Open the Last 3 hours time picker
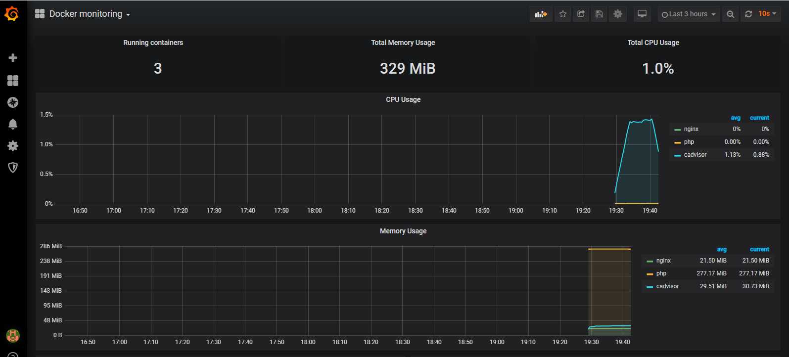789x357 pixels. [x=689, y=14]
